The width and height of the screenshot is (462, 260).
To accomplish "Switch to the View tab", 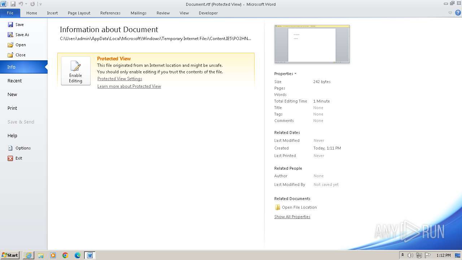I will point(184,13).
